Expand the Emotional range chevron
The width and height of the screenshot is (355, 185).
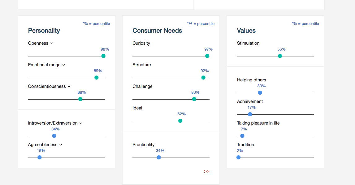click(64, 65)
